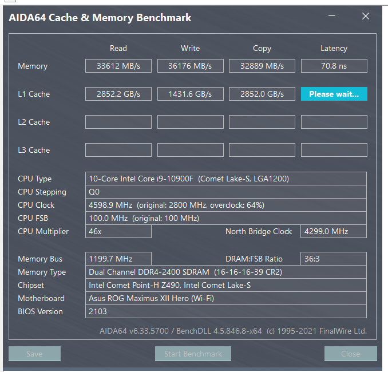This screenshot has height=372, width=388.
Task: Select the CPU Multiplier value 46x
Action: click(118, 231)
